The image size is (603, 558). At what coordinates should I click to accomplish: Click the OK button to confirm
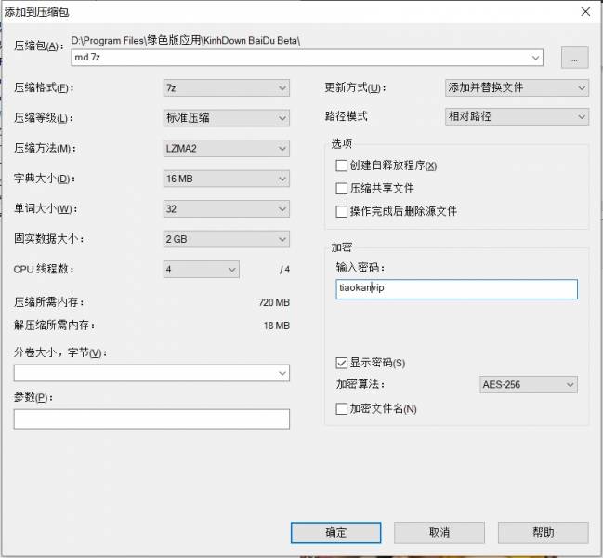(335, 532)
